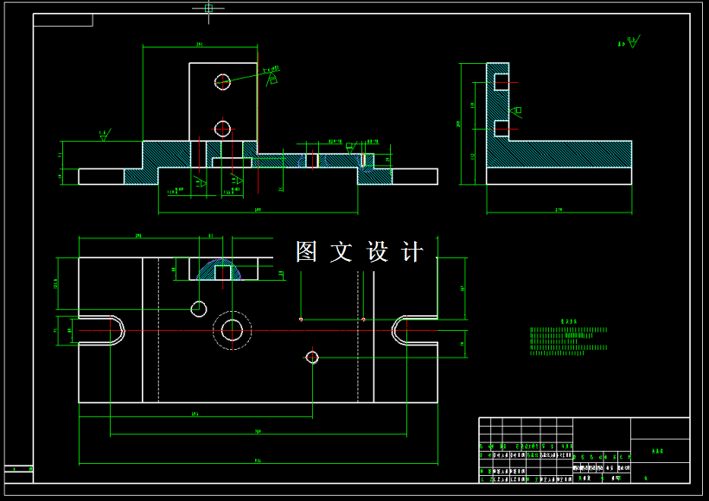Select the upper hole circle on front view plate
Image resolution: width=709 pixels, height=501 pixels.
point(222,82)
